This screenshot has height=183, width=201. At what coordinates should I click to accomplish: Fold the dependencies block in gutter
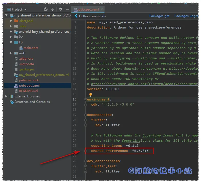[85, 115]
